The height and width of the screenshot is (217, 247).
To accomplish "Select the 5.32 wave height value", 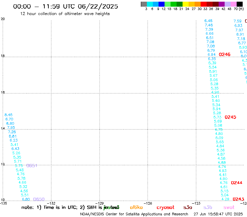I will point(23,187).
